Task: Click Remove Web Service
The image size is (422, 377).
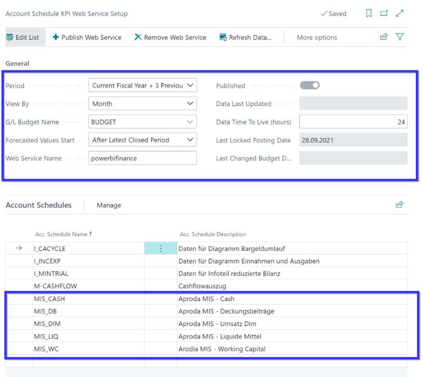Action: 171,38
